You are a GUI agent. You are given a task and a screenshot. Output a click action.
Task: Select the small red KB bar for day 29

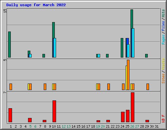click(147, 121)
